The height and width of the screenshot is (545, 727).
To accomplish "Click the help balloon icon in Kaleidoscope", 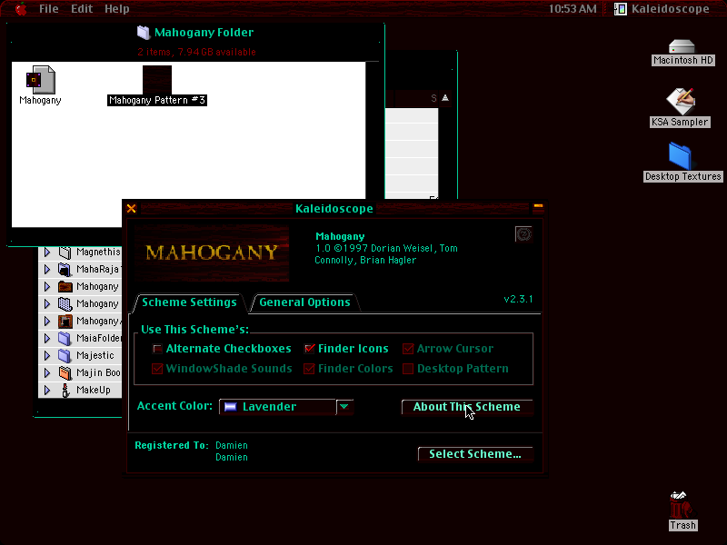I will (x=523, y=234).
